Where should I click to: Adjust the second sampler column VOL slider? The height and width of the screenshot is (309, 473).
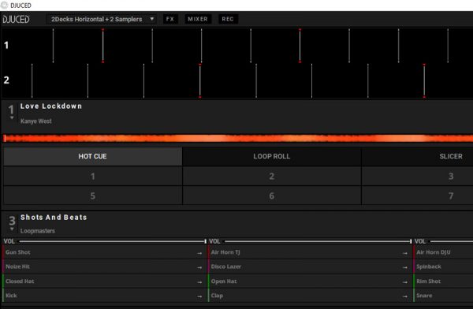[318, 241]
